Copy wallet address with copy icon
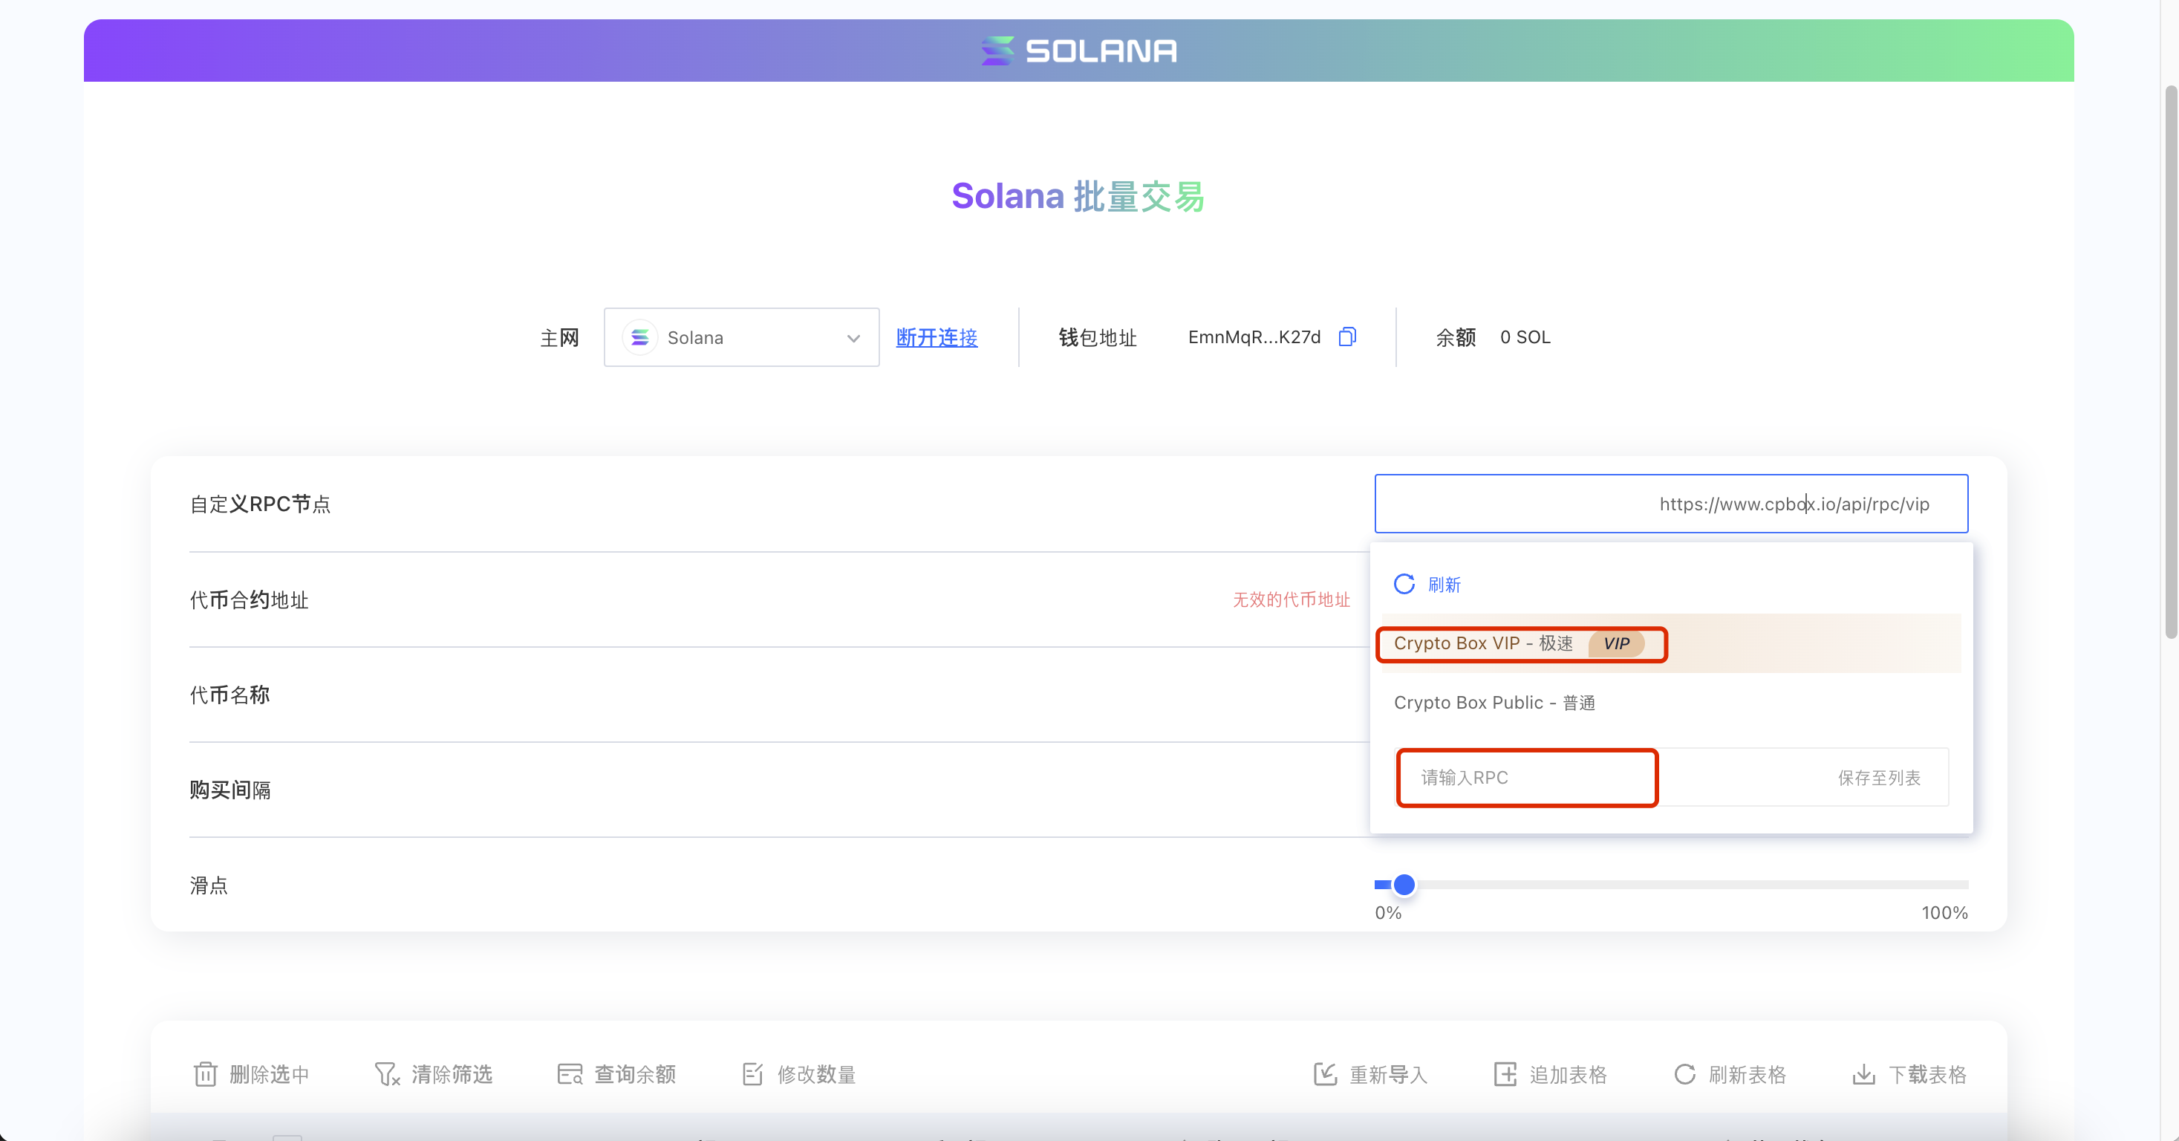 coord(1347,337)
